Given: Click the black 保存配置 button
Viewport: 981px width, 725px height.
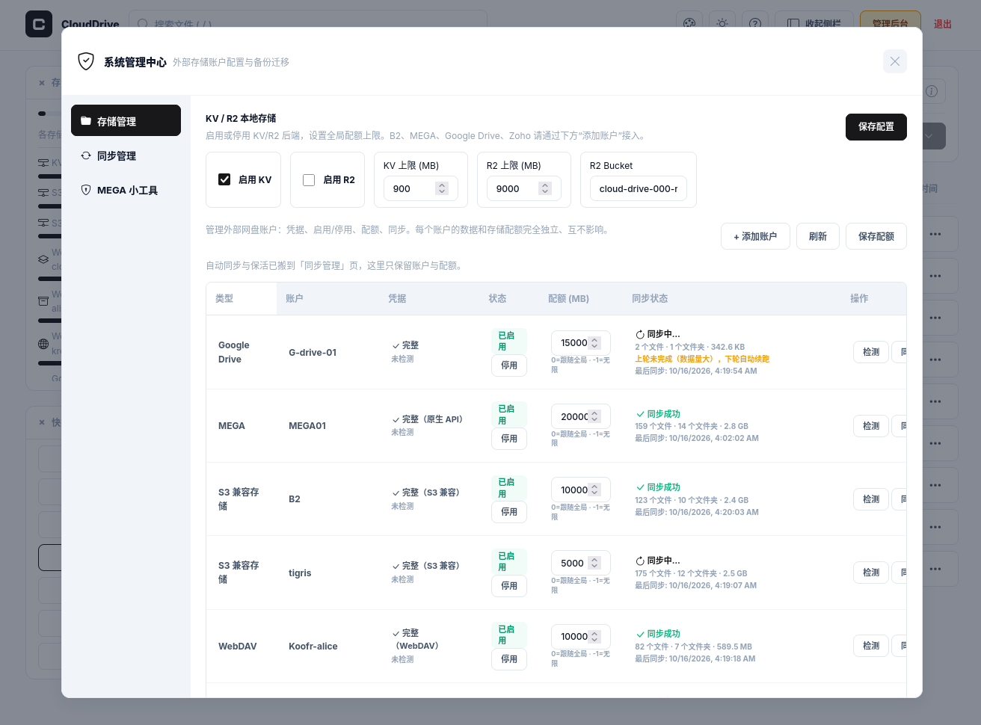Looking at the screenshot, I should point(876,127).
